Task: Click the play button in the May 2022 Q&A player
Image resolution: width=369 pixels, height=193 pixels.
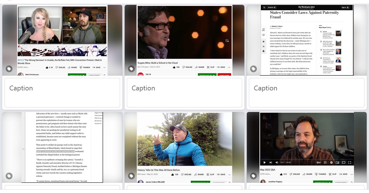Action: [265, 162]
